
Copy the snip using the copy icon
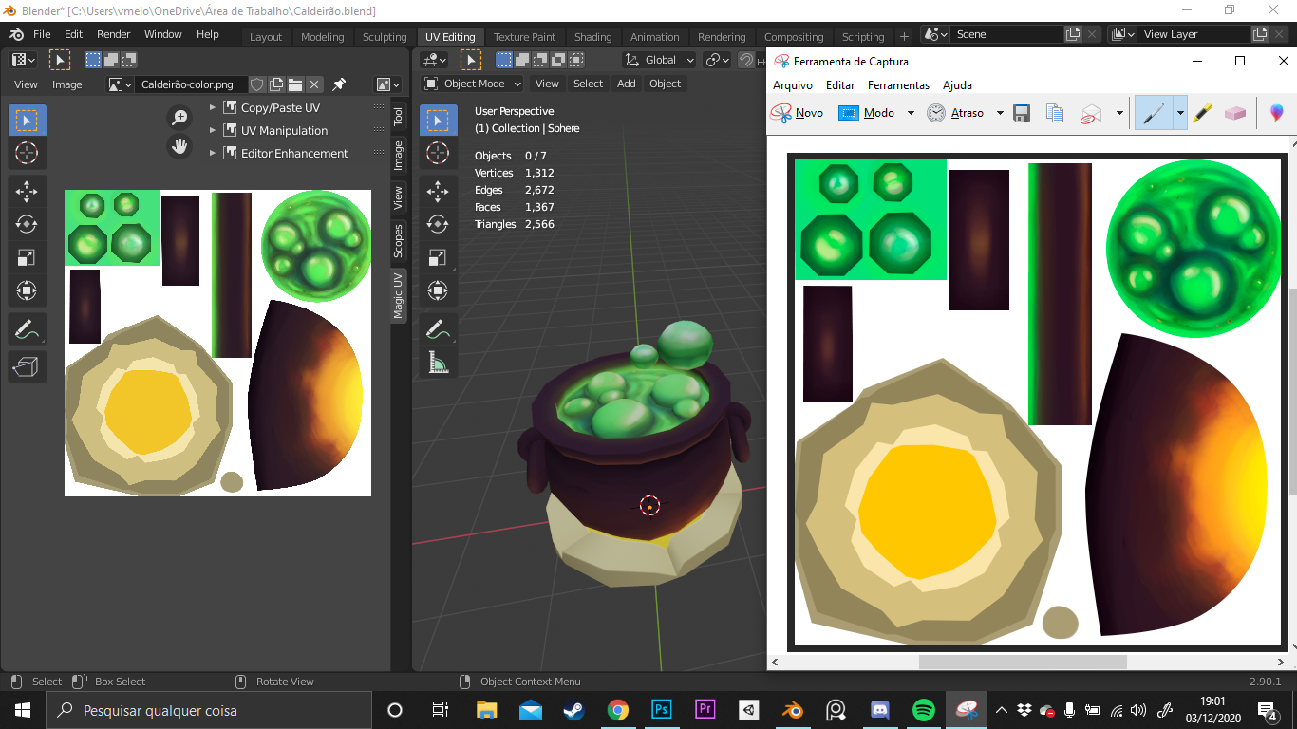click(1054, 113)
